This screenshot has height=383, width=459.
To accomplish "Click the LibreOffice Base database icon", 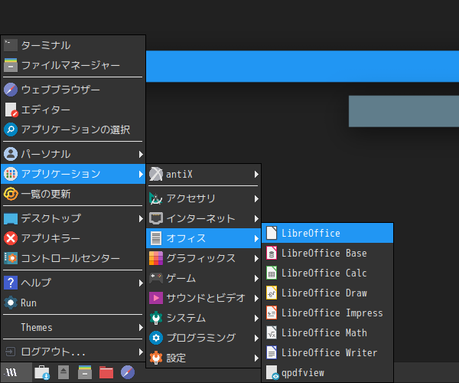I will (272, 254).
